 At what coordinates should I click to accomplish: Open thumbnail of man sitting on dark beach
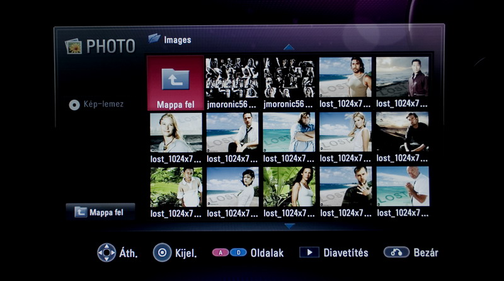402,132
